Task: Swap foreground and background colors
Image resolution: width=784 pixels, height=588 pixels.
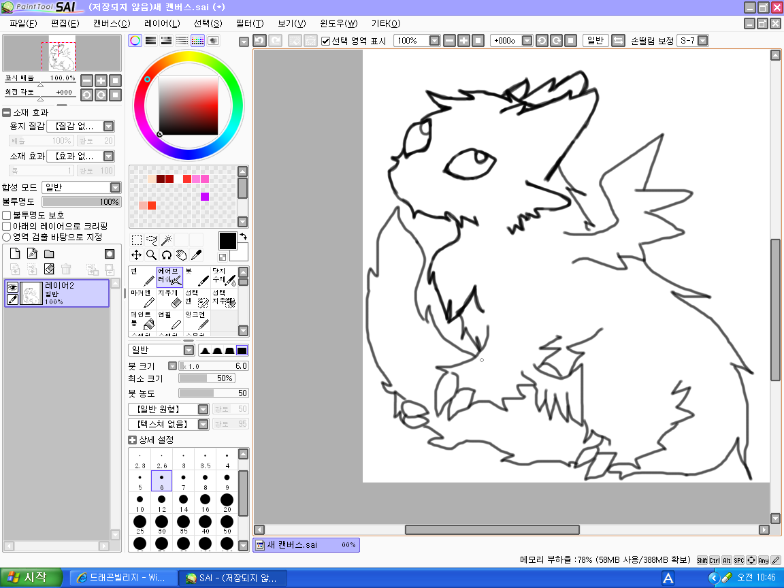Action: 244,237
